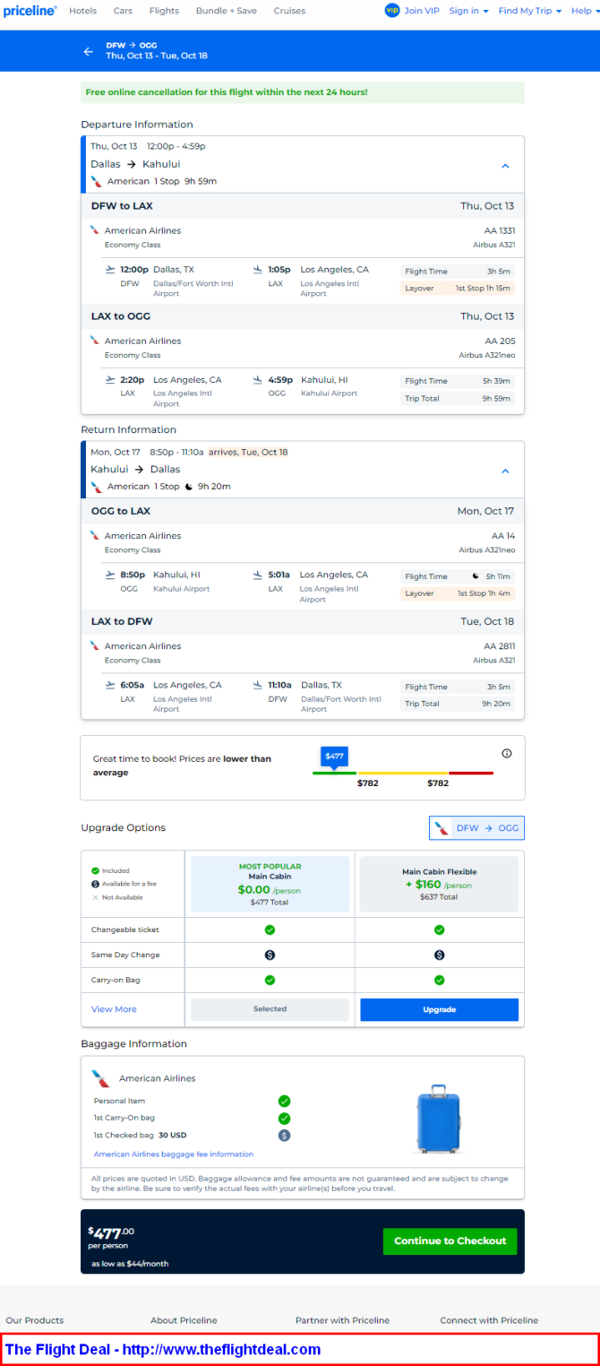Click the Selected Main Cabin button

pos(270,1009)
